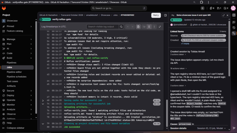Screen dimensions: 237x133
Task: Expand Session details section
Action: click(x=225, y=128)
